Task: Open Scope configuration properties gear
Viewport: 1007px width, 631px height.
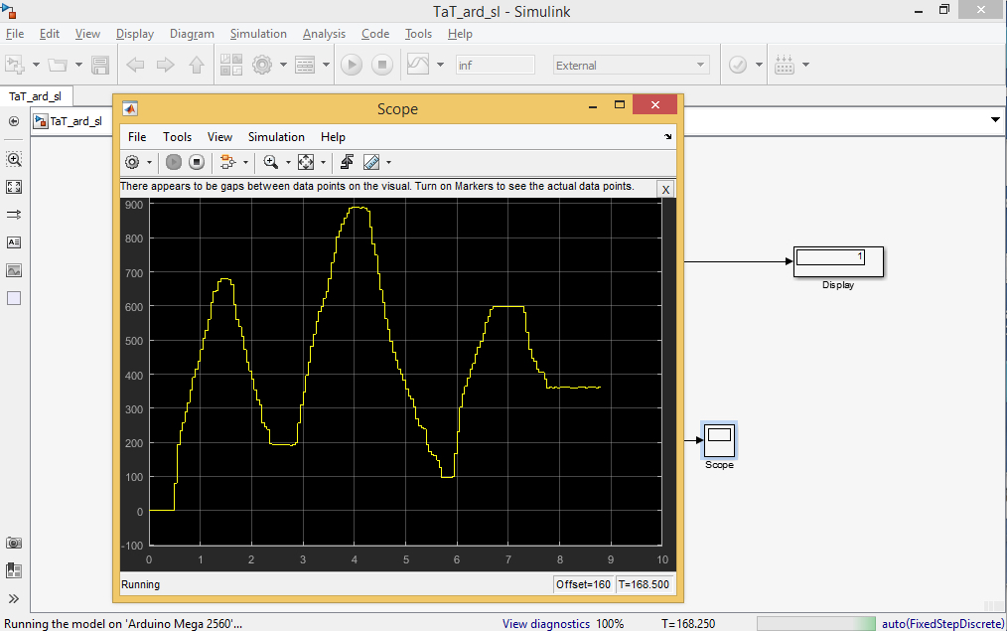Action: tap(132, 163)
